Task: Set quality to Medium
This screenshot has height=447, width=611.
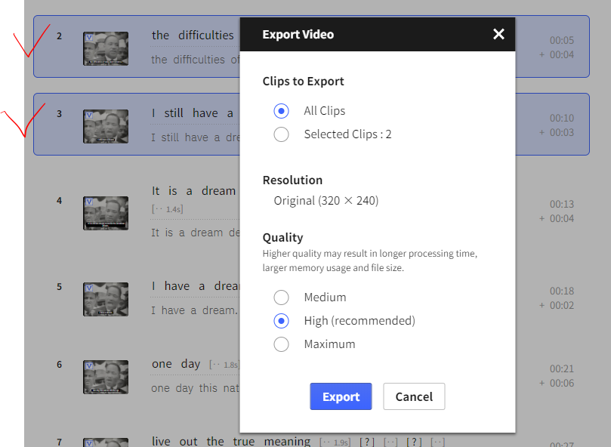Action: click(282, 297)
